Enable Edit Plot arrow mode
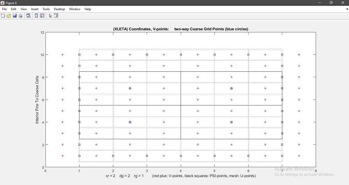The width and height of the screenshot is (349, 185). click(x=50, y=16)
